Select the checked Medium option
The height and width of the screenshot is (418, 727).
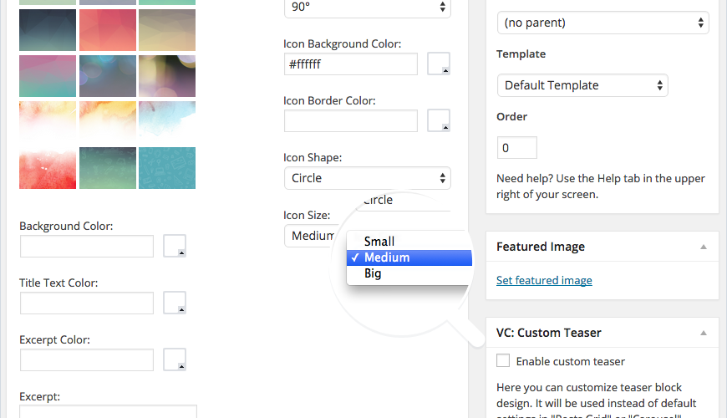pyautogui.click(x=387, y=257)
